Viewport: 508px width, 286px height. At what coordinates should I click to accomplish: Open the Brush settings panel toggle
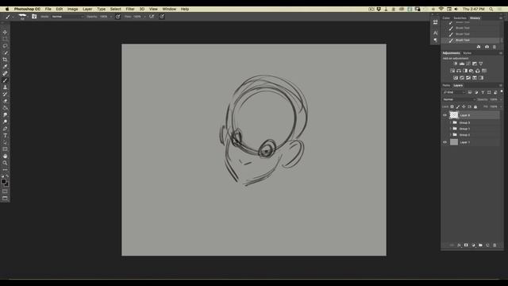(x=34, y=17)
